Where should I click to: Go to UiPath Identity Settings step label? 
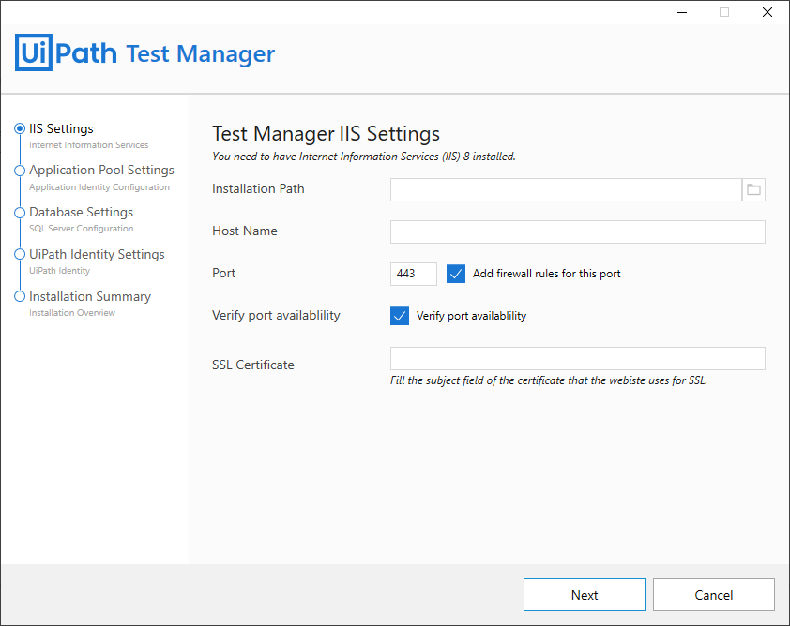97,254
